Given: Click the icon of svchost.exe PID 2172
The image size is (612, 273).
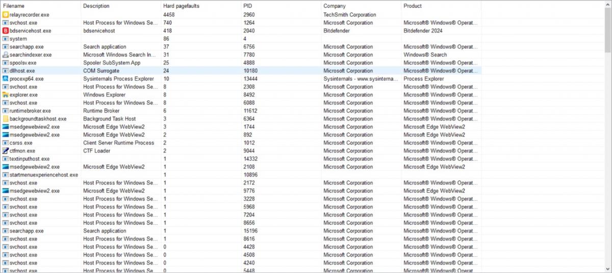Looking at the screenshot, I should click(x=6, y=183).
